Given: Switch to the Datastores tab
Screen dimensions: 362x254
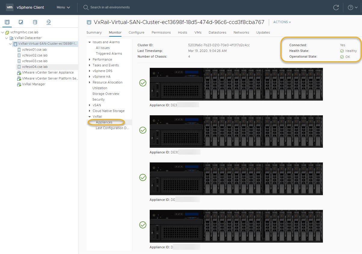Looking at the screenshot, I should tap(217, 32).
